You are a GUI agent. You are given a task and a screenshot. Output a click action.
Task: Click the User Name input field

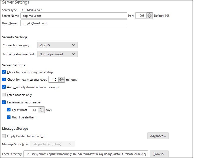click(74, 23)
